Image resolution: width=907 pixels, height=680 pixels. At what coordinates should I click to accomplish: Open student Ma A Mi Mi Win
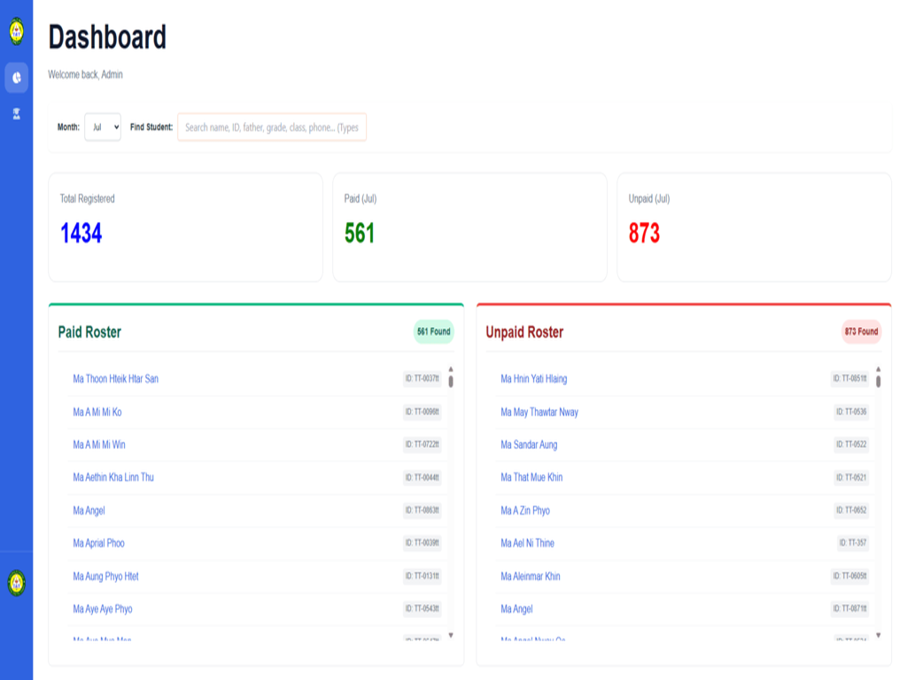[x=99, y=444]
